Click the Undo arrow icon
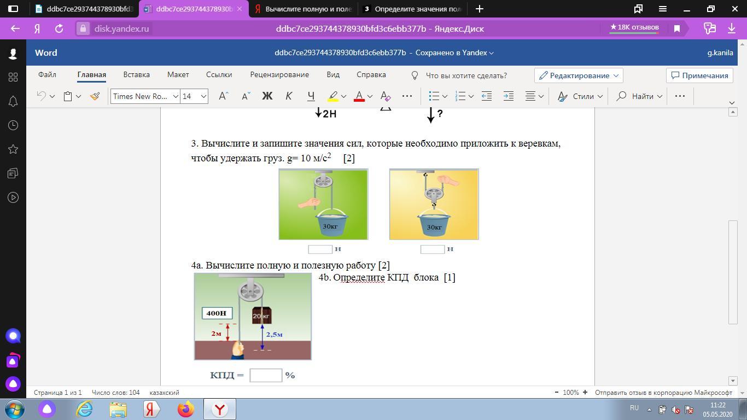747x420 pixels. coord(41,96)
